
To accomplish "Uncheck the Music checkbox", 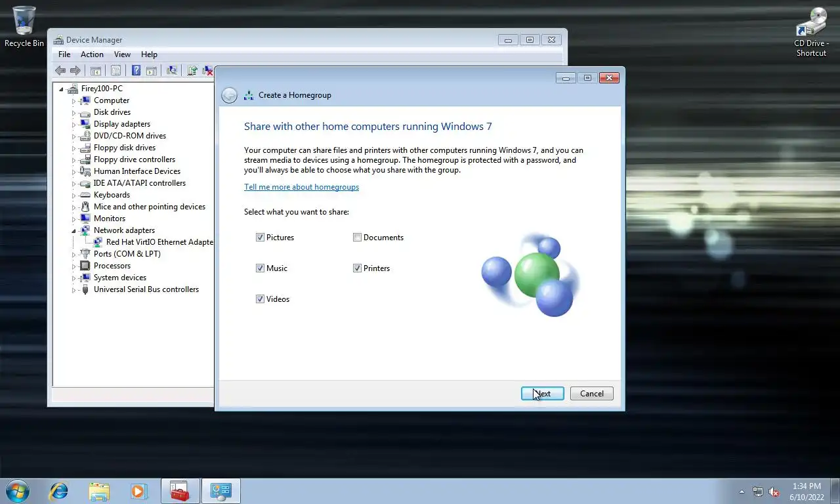I will click(x=260, y=268).
